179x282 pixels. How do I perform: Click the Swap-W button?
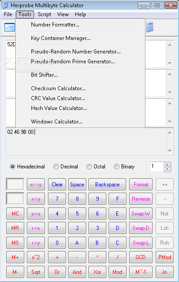(141, 214)
